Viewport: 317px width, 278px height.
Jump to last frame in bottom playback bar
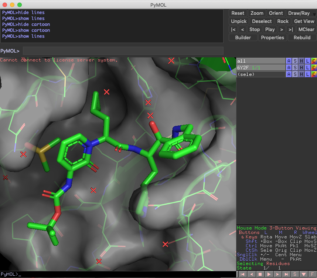click(x=286, y=274)
